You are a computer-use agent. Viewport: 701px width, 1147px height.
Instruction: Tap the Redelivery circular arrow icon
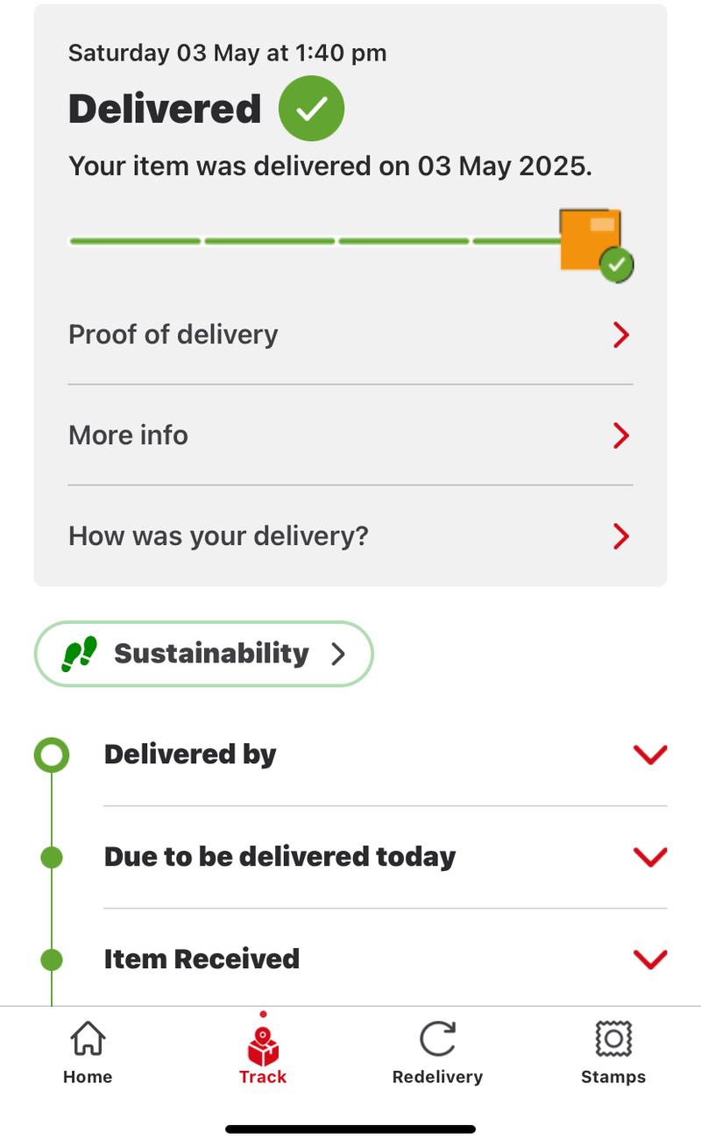click(437, 1039)
